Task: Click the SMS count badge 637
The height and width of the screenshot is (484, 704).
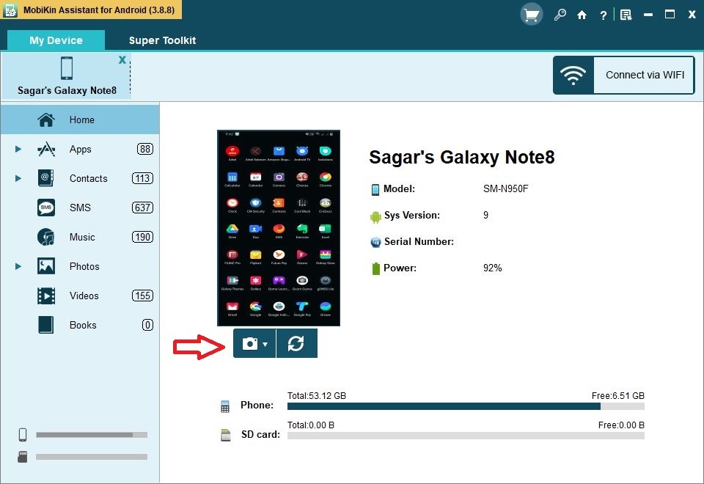Action: click(x=142, y=208)
